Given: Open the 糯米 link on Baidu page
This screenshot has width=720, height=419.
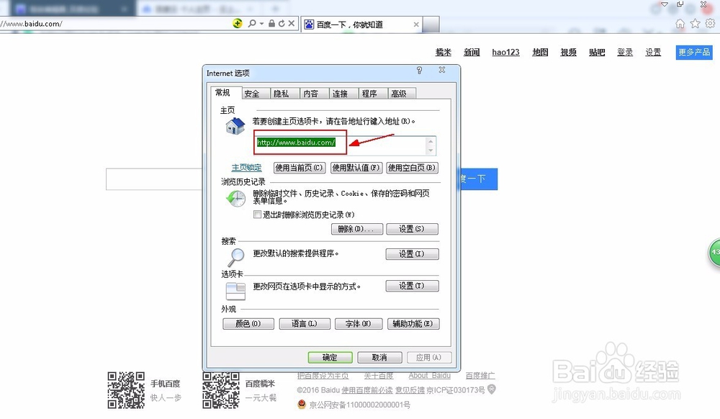Looking at the screenshot, I should point(443,53).
